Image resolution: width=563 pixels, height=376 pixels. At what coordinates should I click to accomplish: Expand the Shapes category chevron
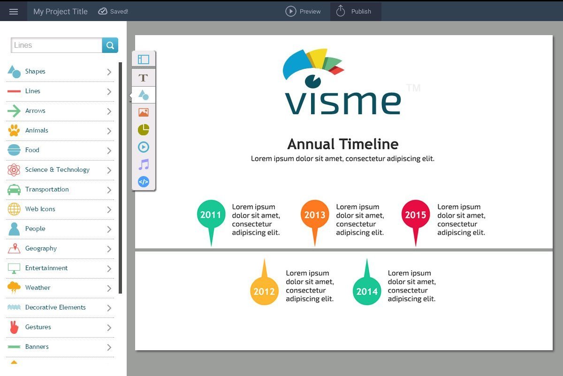(109, 72)
